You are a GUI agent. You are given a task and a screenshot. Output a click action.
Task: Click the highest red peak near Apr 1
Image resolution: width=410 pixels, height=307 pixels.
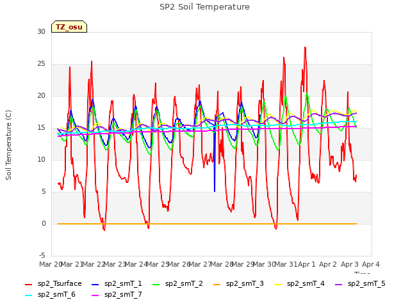coord(305,48)
